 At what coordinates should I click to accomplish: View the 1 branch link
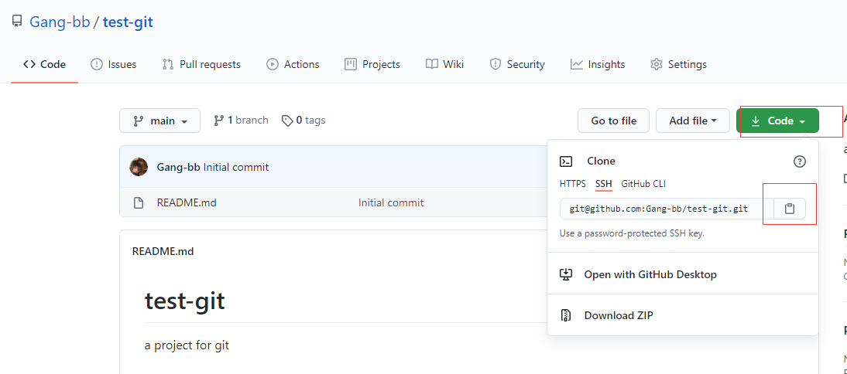click(241, 121)
